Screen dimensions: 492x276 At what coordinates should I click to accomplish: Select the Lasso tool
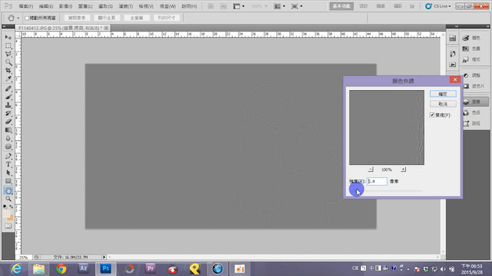(9, 54)
